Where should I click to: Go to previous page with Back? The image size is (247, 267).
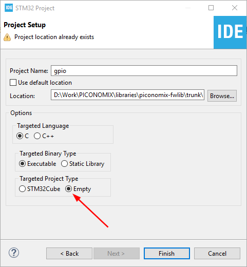click(x=69, y=254)
